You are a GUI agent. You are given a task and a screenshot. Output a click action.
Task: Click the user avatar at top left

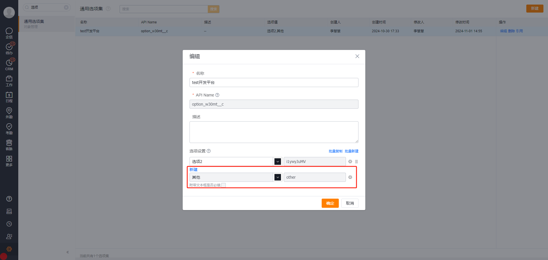(9, 13)
